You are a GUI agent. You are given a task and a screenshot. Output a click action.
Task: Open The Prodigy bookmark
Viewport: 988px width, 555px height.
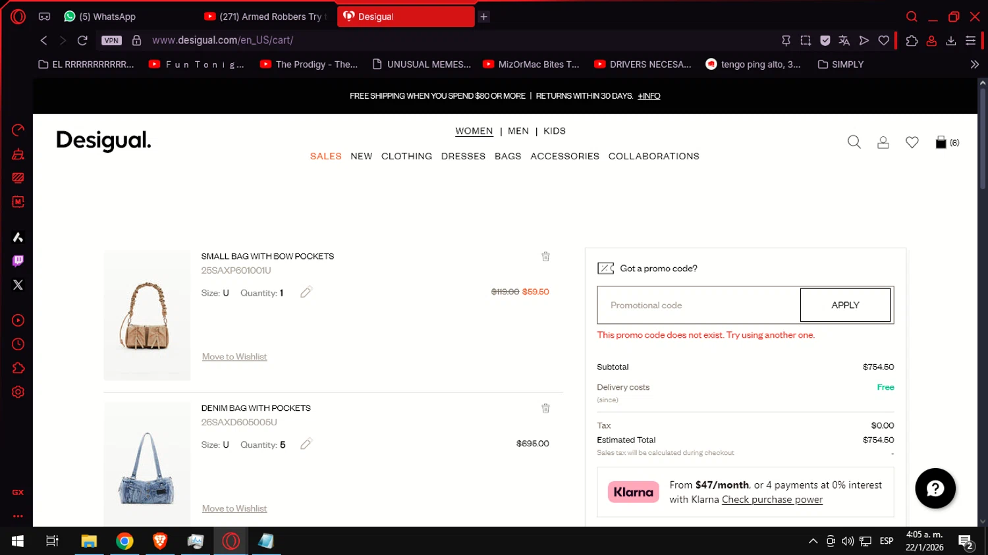(x=309, y=65)
